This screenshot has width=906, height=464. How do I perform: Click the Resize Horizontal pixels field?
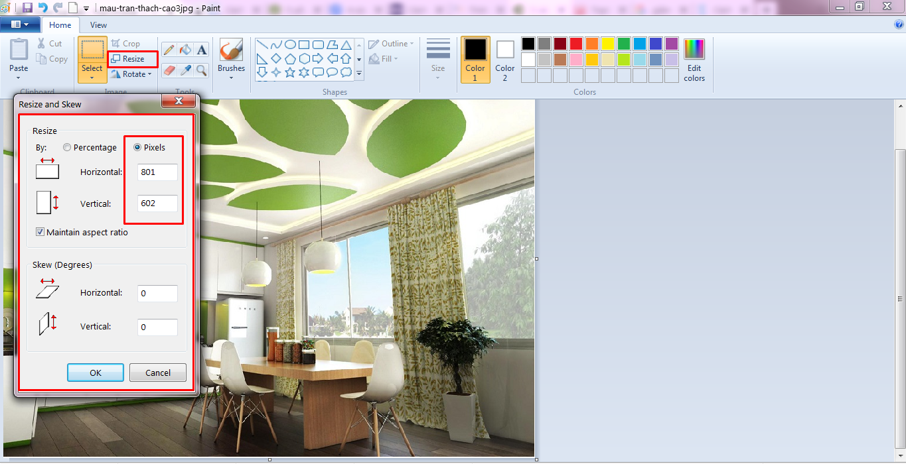(157, 172)
